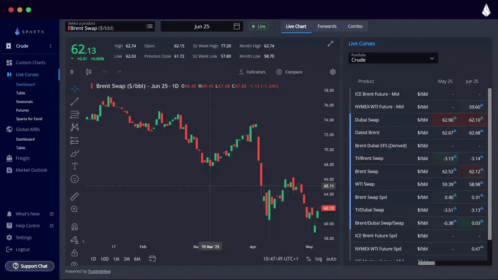
Task: Select the ruler measure tool
Action: 74,197
